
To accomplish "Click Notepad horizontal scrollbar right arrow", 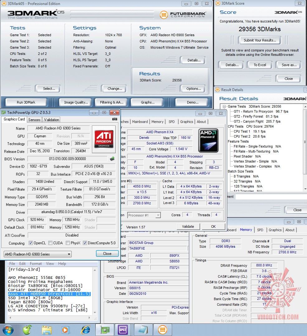I will (89, 318).
